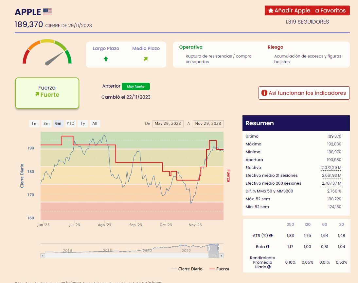The width and height of the screenshot is (358, 283).
Task: Click the left handle of the navigator range slider
Action: [x=209, y=248]
